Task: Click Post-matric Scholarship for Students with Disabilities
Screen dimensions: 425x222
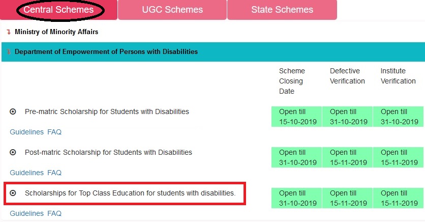Action: pos(108,152)
